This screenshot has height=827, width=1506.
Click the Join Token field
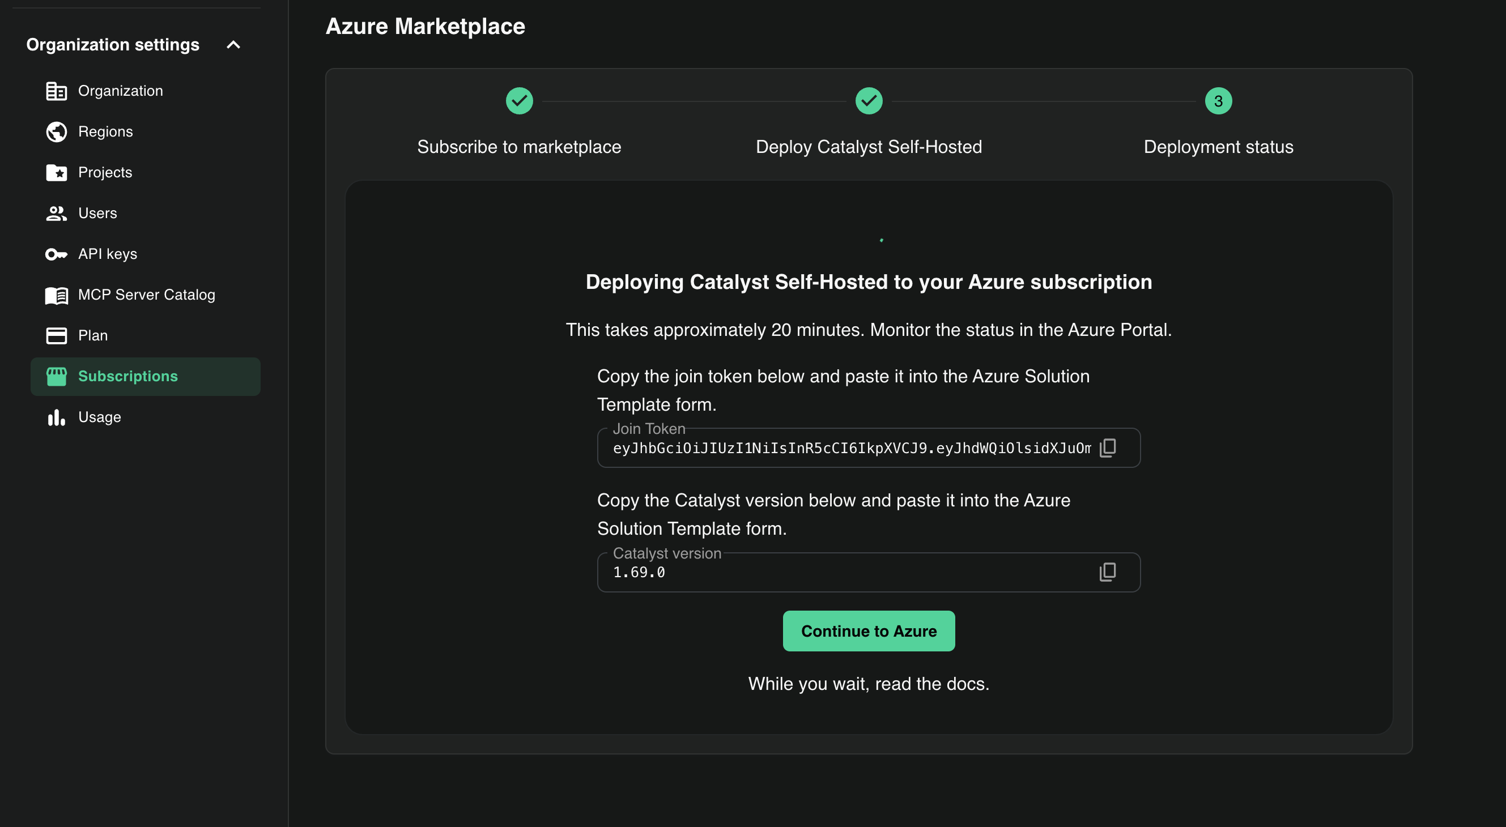[869, 447]
